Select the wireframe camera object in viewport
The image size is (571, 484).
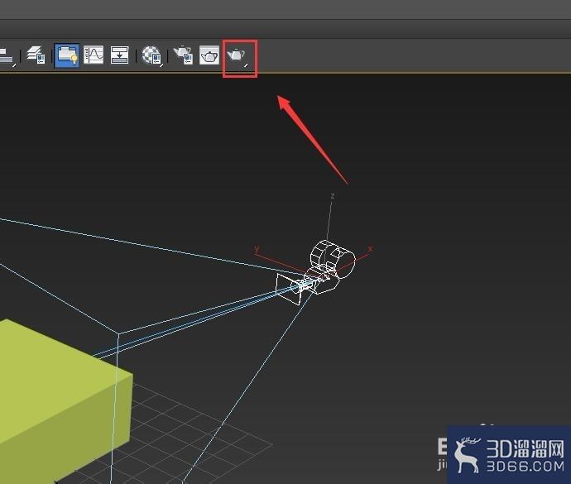316,272
